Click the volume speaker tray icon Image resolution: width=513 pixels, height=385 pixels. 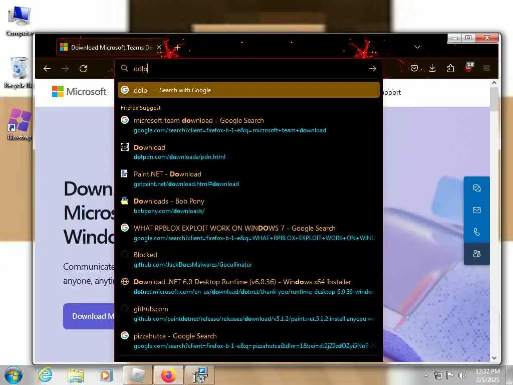point(462,375)
